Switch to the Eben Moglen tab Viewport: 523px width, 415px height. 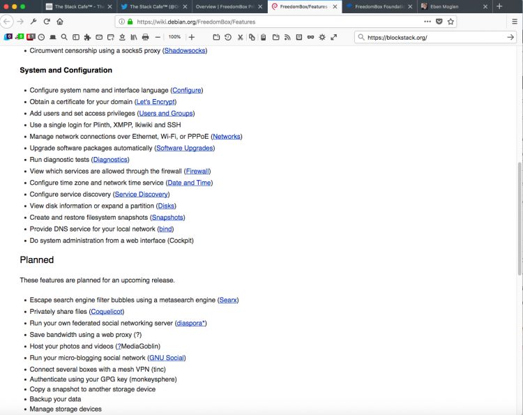click(x=455, y=7)
